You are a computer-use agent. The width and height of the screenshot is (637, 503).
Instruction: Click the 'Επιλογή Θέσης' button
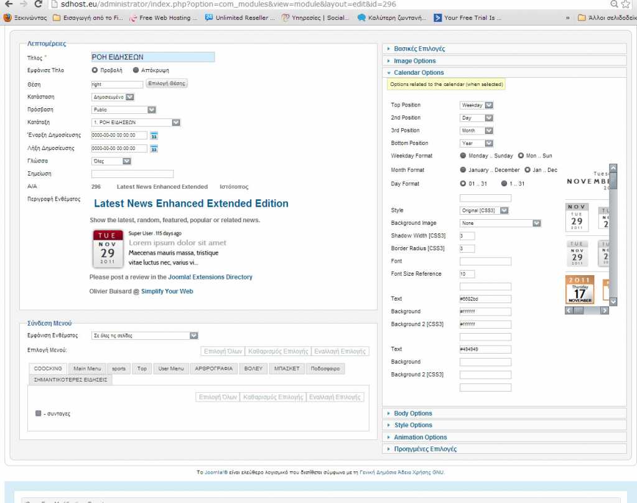pos(166,83)
